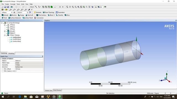
Task: Click the Slice button
Action: click(x=67, y=15)
